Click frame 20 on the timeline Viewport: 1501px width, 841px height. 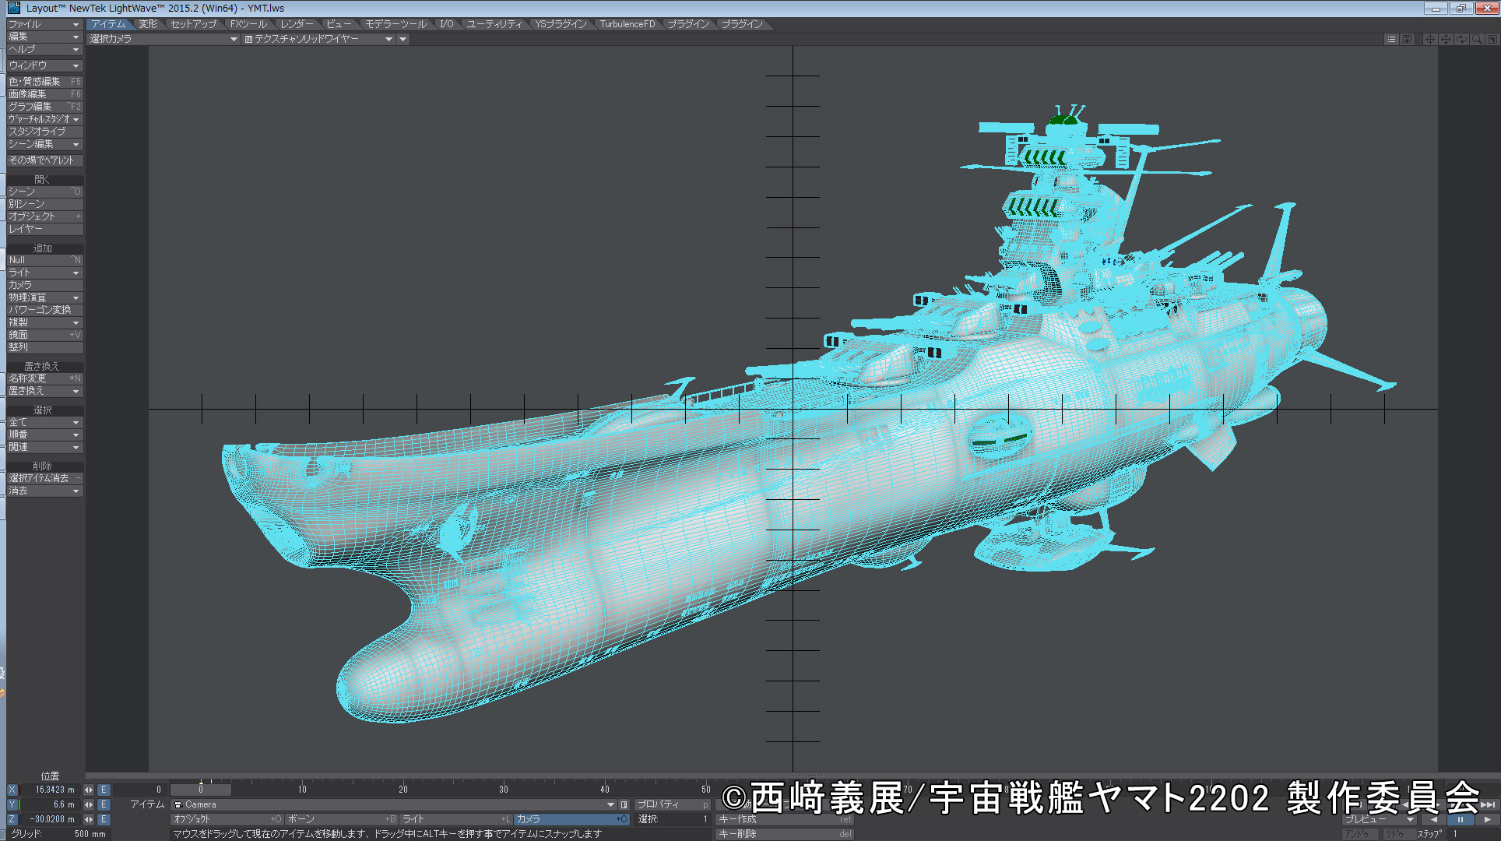(402, 789)
